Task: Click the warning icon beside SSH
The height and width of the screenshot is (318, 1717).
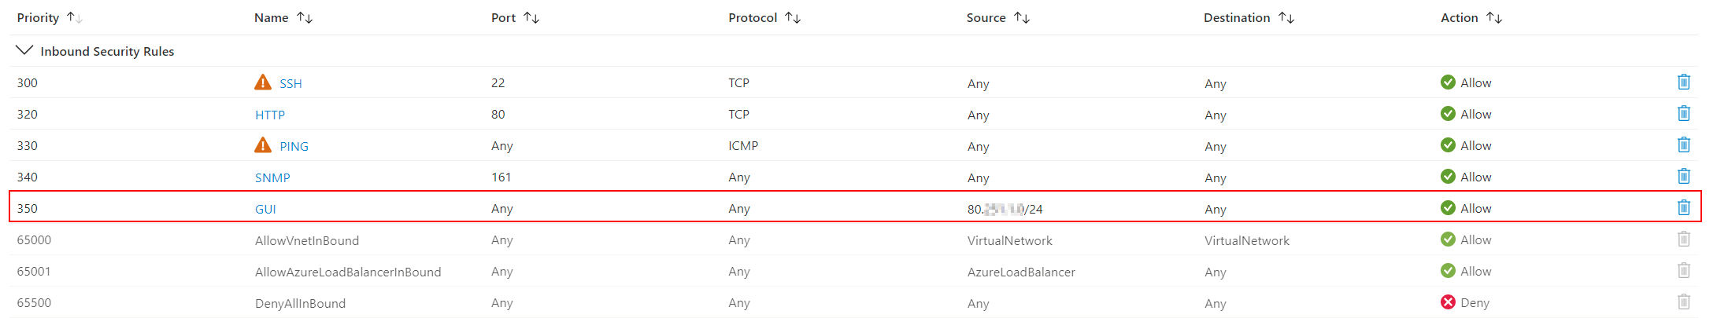Action: pyautogui.click(x=263, y=82)
